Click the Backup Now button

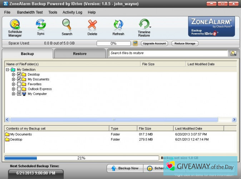coord(125,168)
